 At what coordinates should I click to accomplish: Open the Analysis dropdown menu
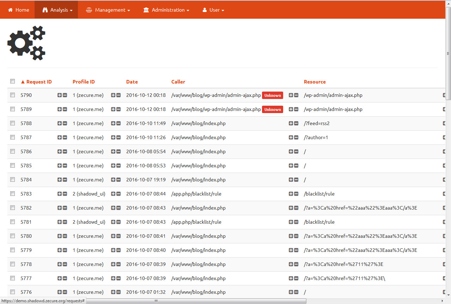[x=56, y=10]
